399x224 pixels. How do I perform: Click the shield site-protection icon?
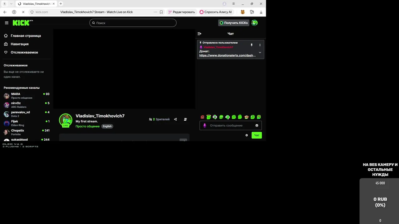(x=32, y=12)
